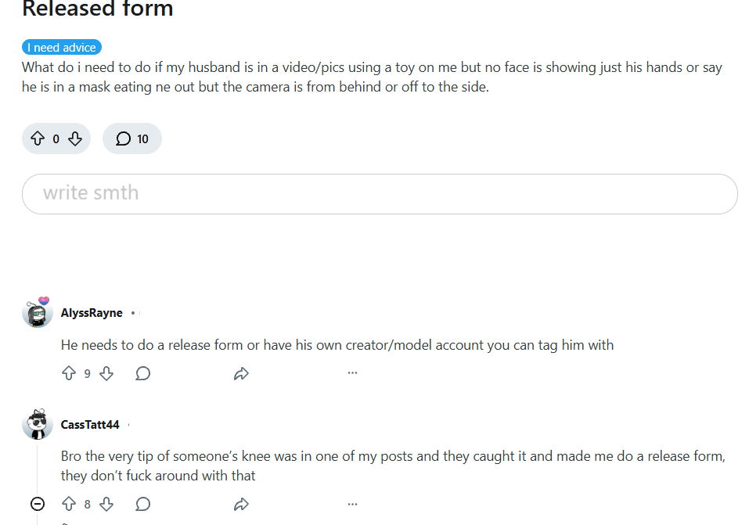Open more options on CassTatt44's comment

pyautogui.click(x=352, y=504)
